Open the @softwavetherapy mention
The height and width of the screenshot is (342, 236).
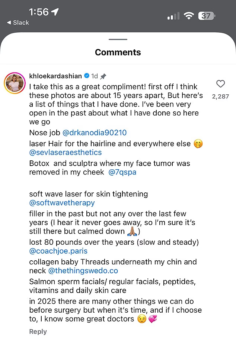point(62,203)
